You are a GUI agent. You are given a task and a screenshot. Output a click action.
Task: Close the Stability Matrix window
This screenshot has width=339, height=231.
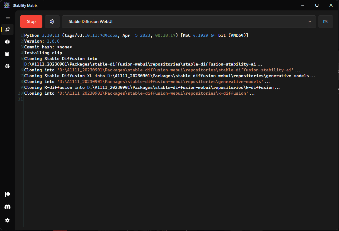(331, 5)
